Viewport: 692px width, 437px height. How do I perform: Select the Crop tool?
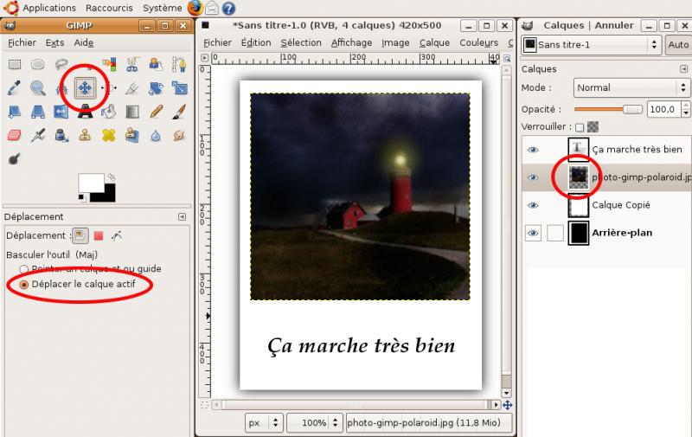click(x=132, y=88)
